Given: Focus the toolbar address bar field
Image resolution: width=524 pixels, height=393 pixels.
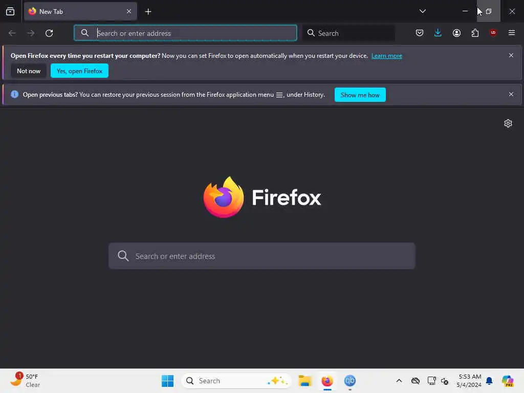Looking at the screenshot, I should (185, 33).
